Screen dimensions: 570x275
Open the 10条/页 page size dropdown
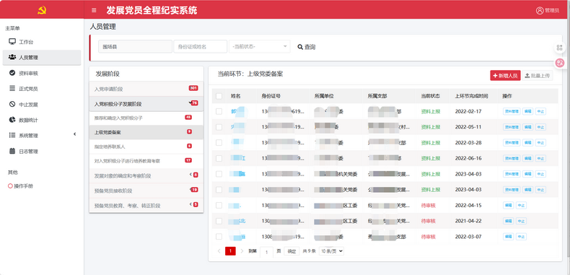[331, 251]
